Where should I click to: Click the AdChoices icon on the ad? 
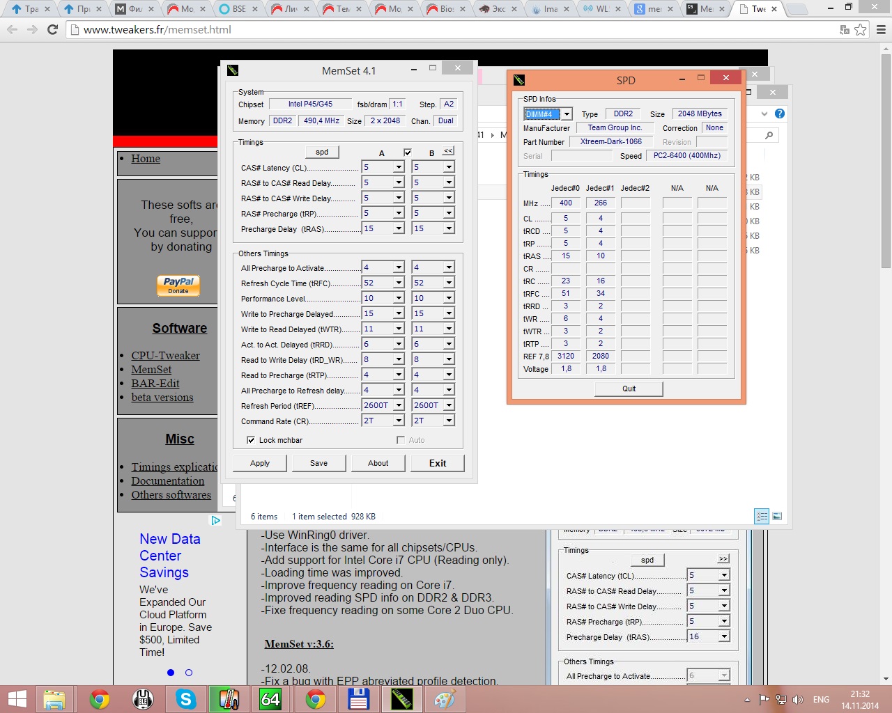216,520
